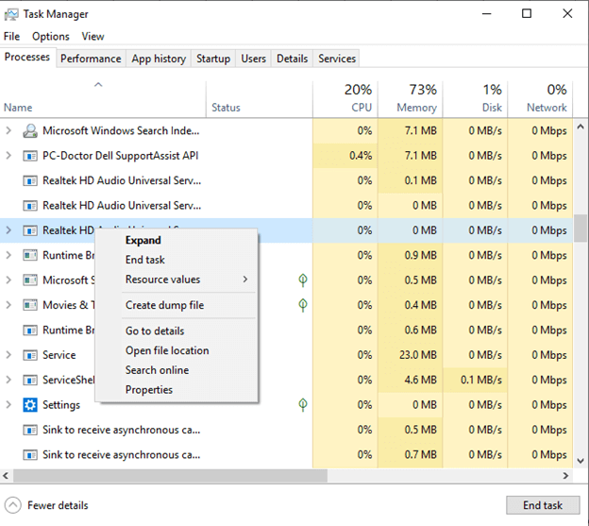This screenshot has width=589, height=526.
Task: Click the Movies & TV process icon
Action: tap(30, 305)
